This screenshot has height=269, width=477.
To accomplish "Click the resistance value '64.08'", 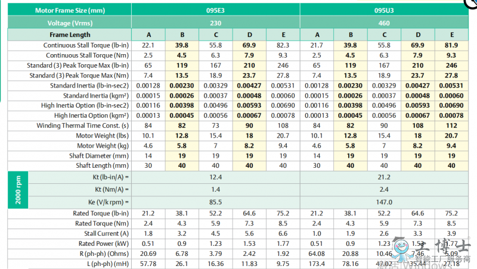I will click(317, 254).
